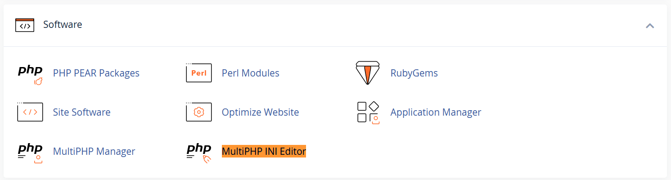Open the MultiPHP Manager link
Viewport: 671px width, 180px height.
(x=94, y=151)
